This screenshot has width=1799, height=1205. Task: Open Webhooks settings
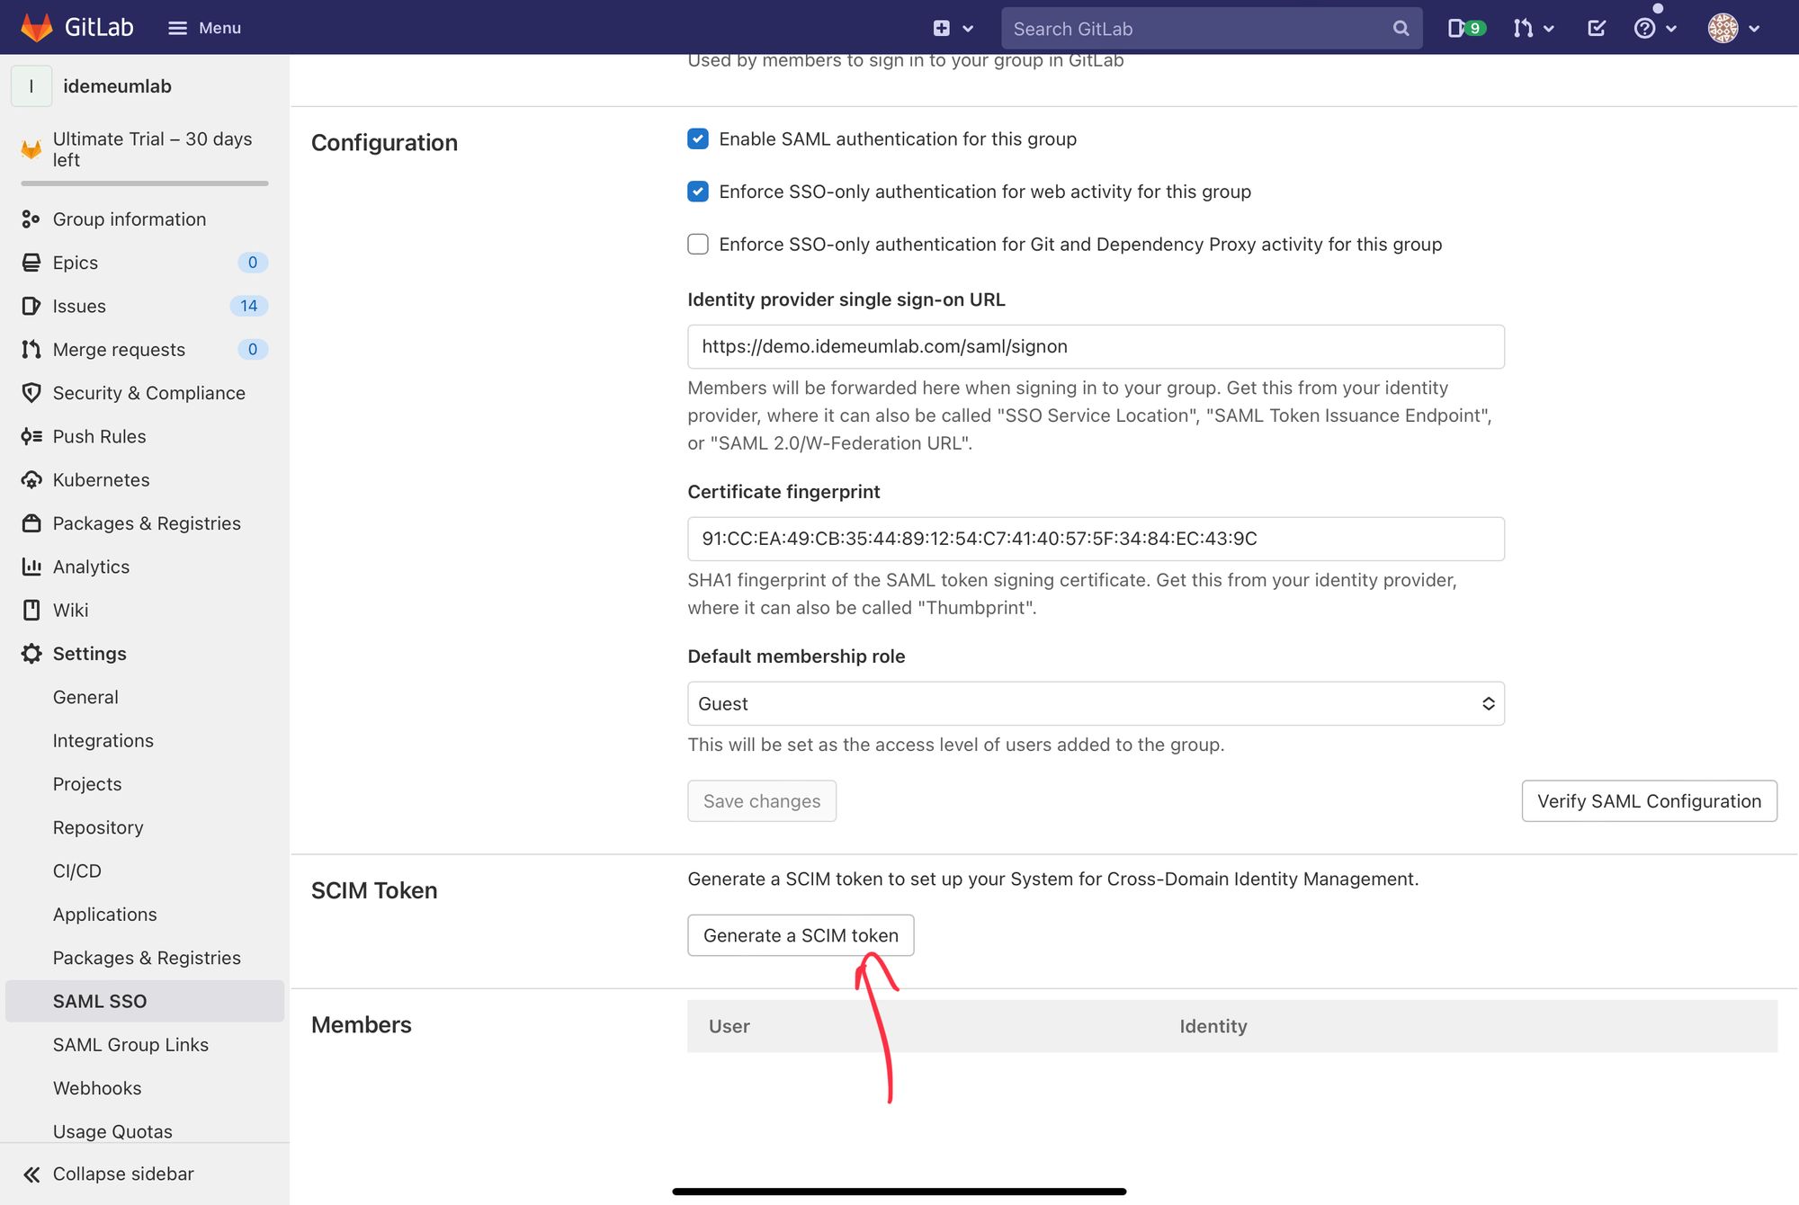pyautogui.click(x=97, y=1088)
